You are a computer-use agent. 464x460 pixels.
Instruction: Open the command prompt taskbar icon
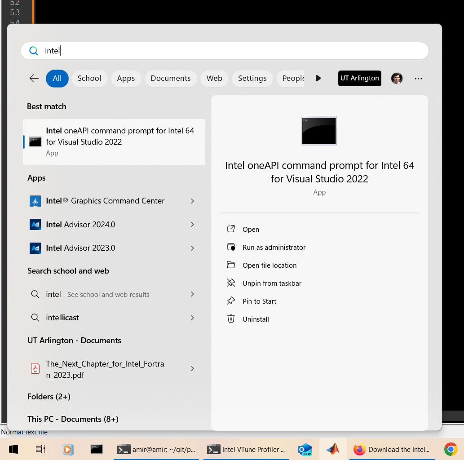click(x=97, y=449)
